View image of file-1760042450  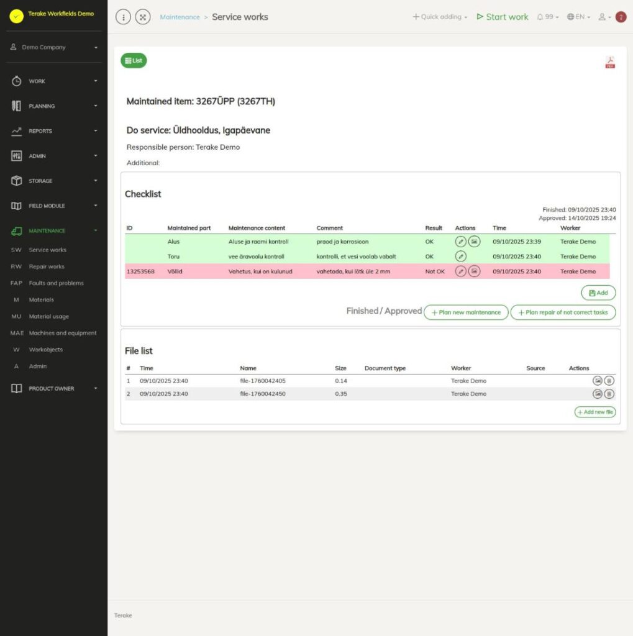[x=598, y=394]
